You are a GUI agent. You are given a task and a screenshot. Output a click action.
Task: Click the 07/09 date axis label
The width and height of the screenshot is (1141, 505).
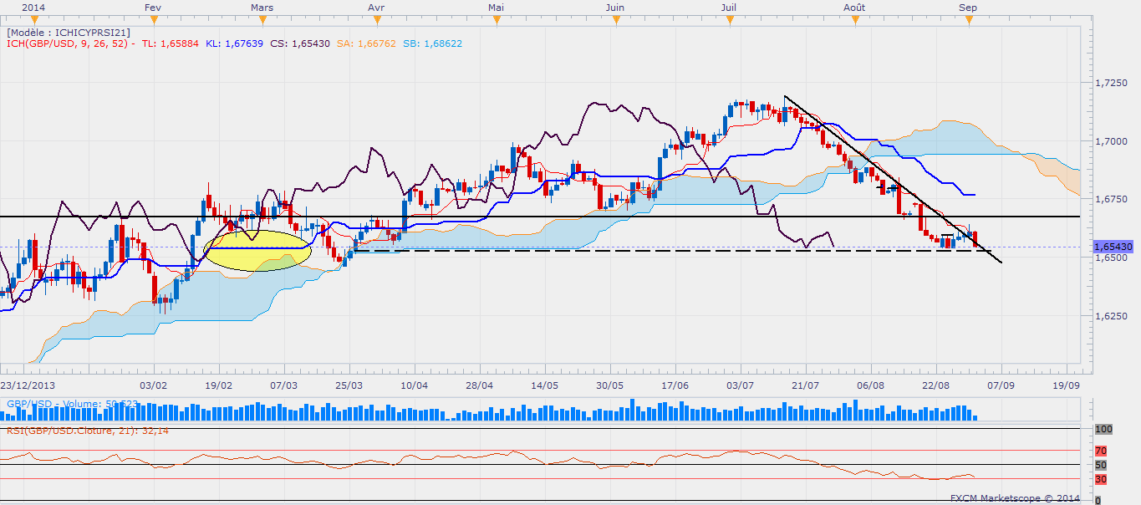pyautogui.click(x=1001, y=386)
